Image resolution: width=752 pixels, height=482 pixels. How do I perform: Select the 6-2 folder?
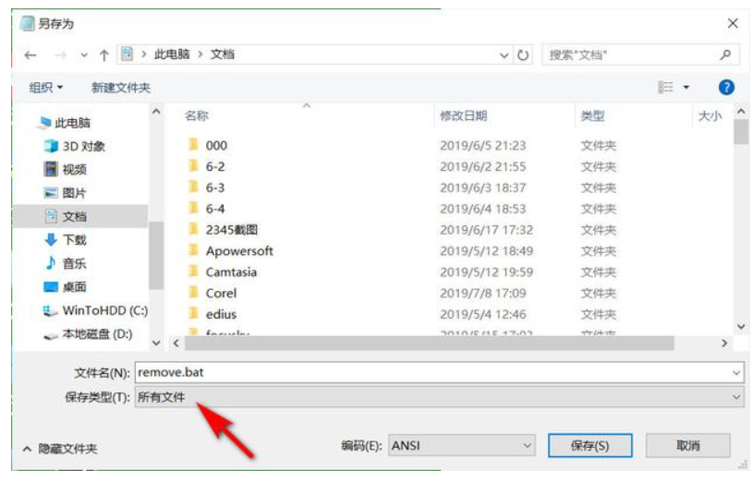(x=215, y=166)
